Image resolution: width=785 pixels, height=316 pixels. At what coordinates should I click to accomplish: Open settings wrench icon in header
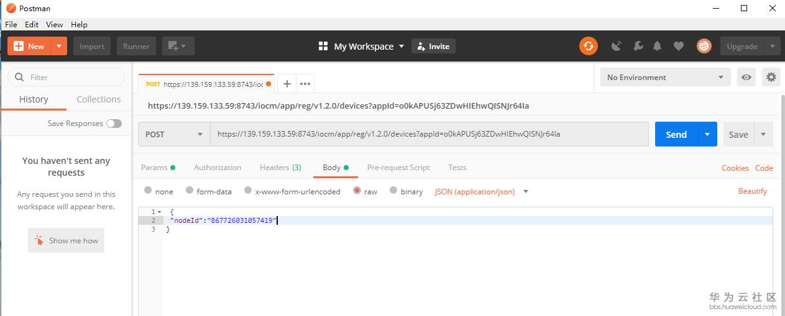coord(638,46)
